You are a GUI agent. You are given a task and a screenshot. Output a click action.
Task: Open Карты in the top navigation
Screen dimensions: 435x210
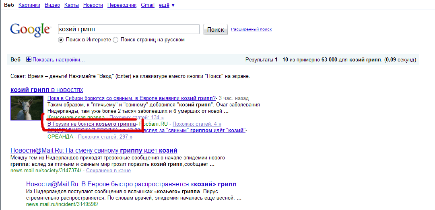[72, 5]
